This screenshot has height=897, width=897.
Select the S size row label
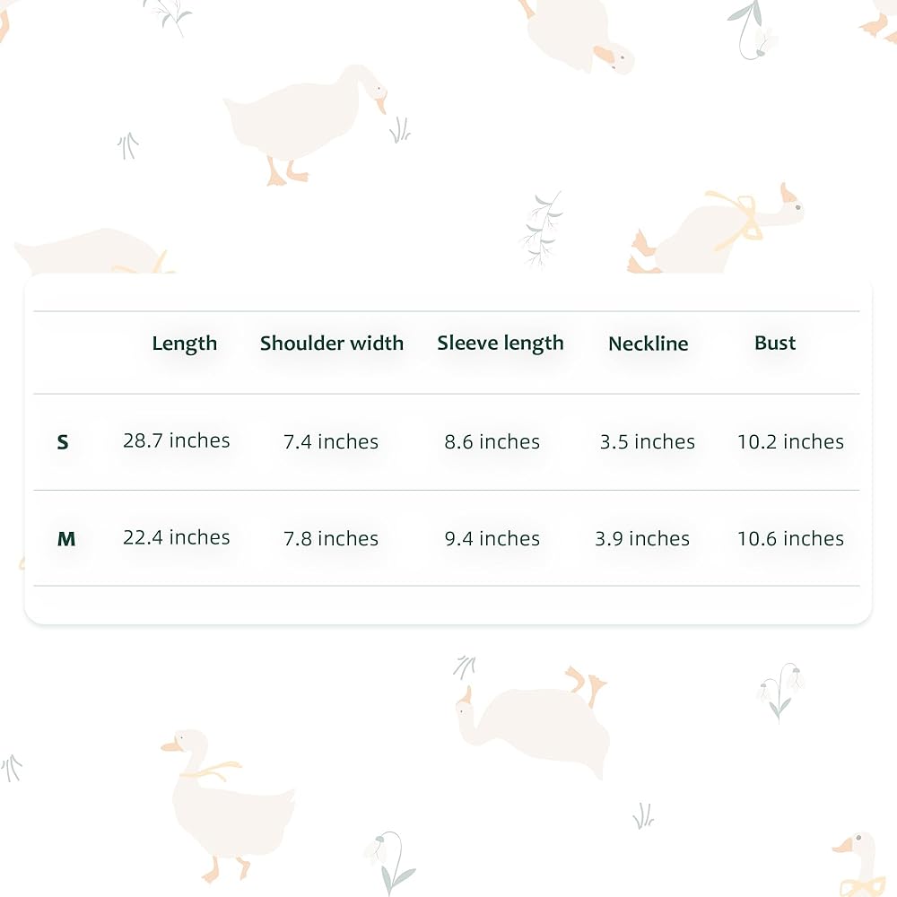[63, 442]
